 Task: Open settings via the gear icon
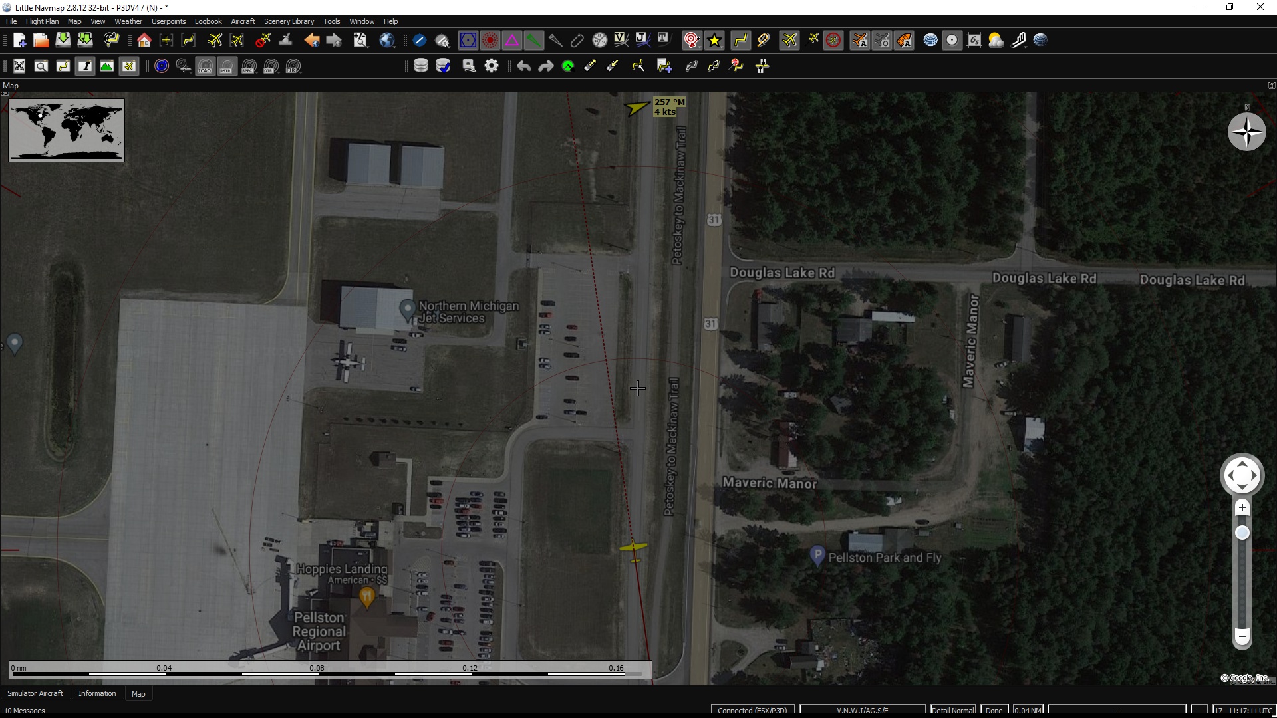(x=492, y=66)
